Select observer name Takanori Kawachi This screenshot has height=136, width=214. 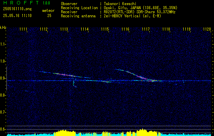coord(120,4)
